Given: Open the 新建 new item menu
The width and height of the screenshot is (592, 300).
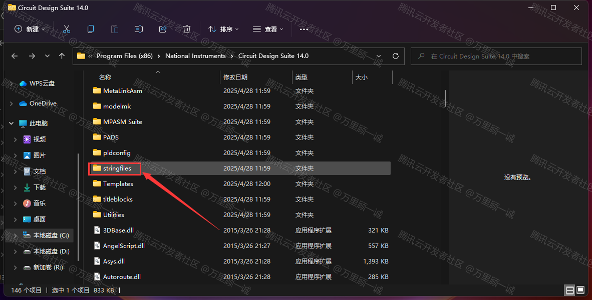Looking at the screenshot, I should coord(30,29).
